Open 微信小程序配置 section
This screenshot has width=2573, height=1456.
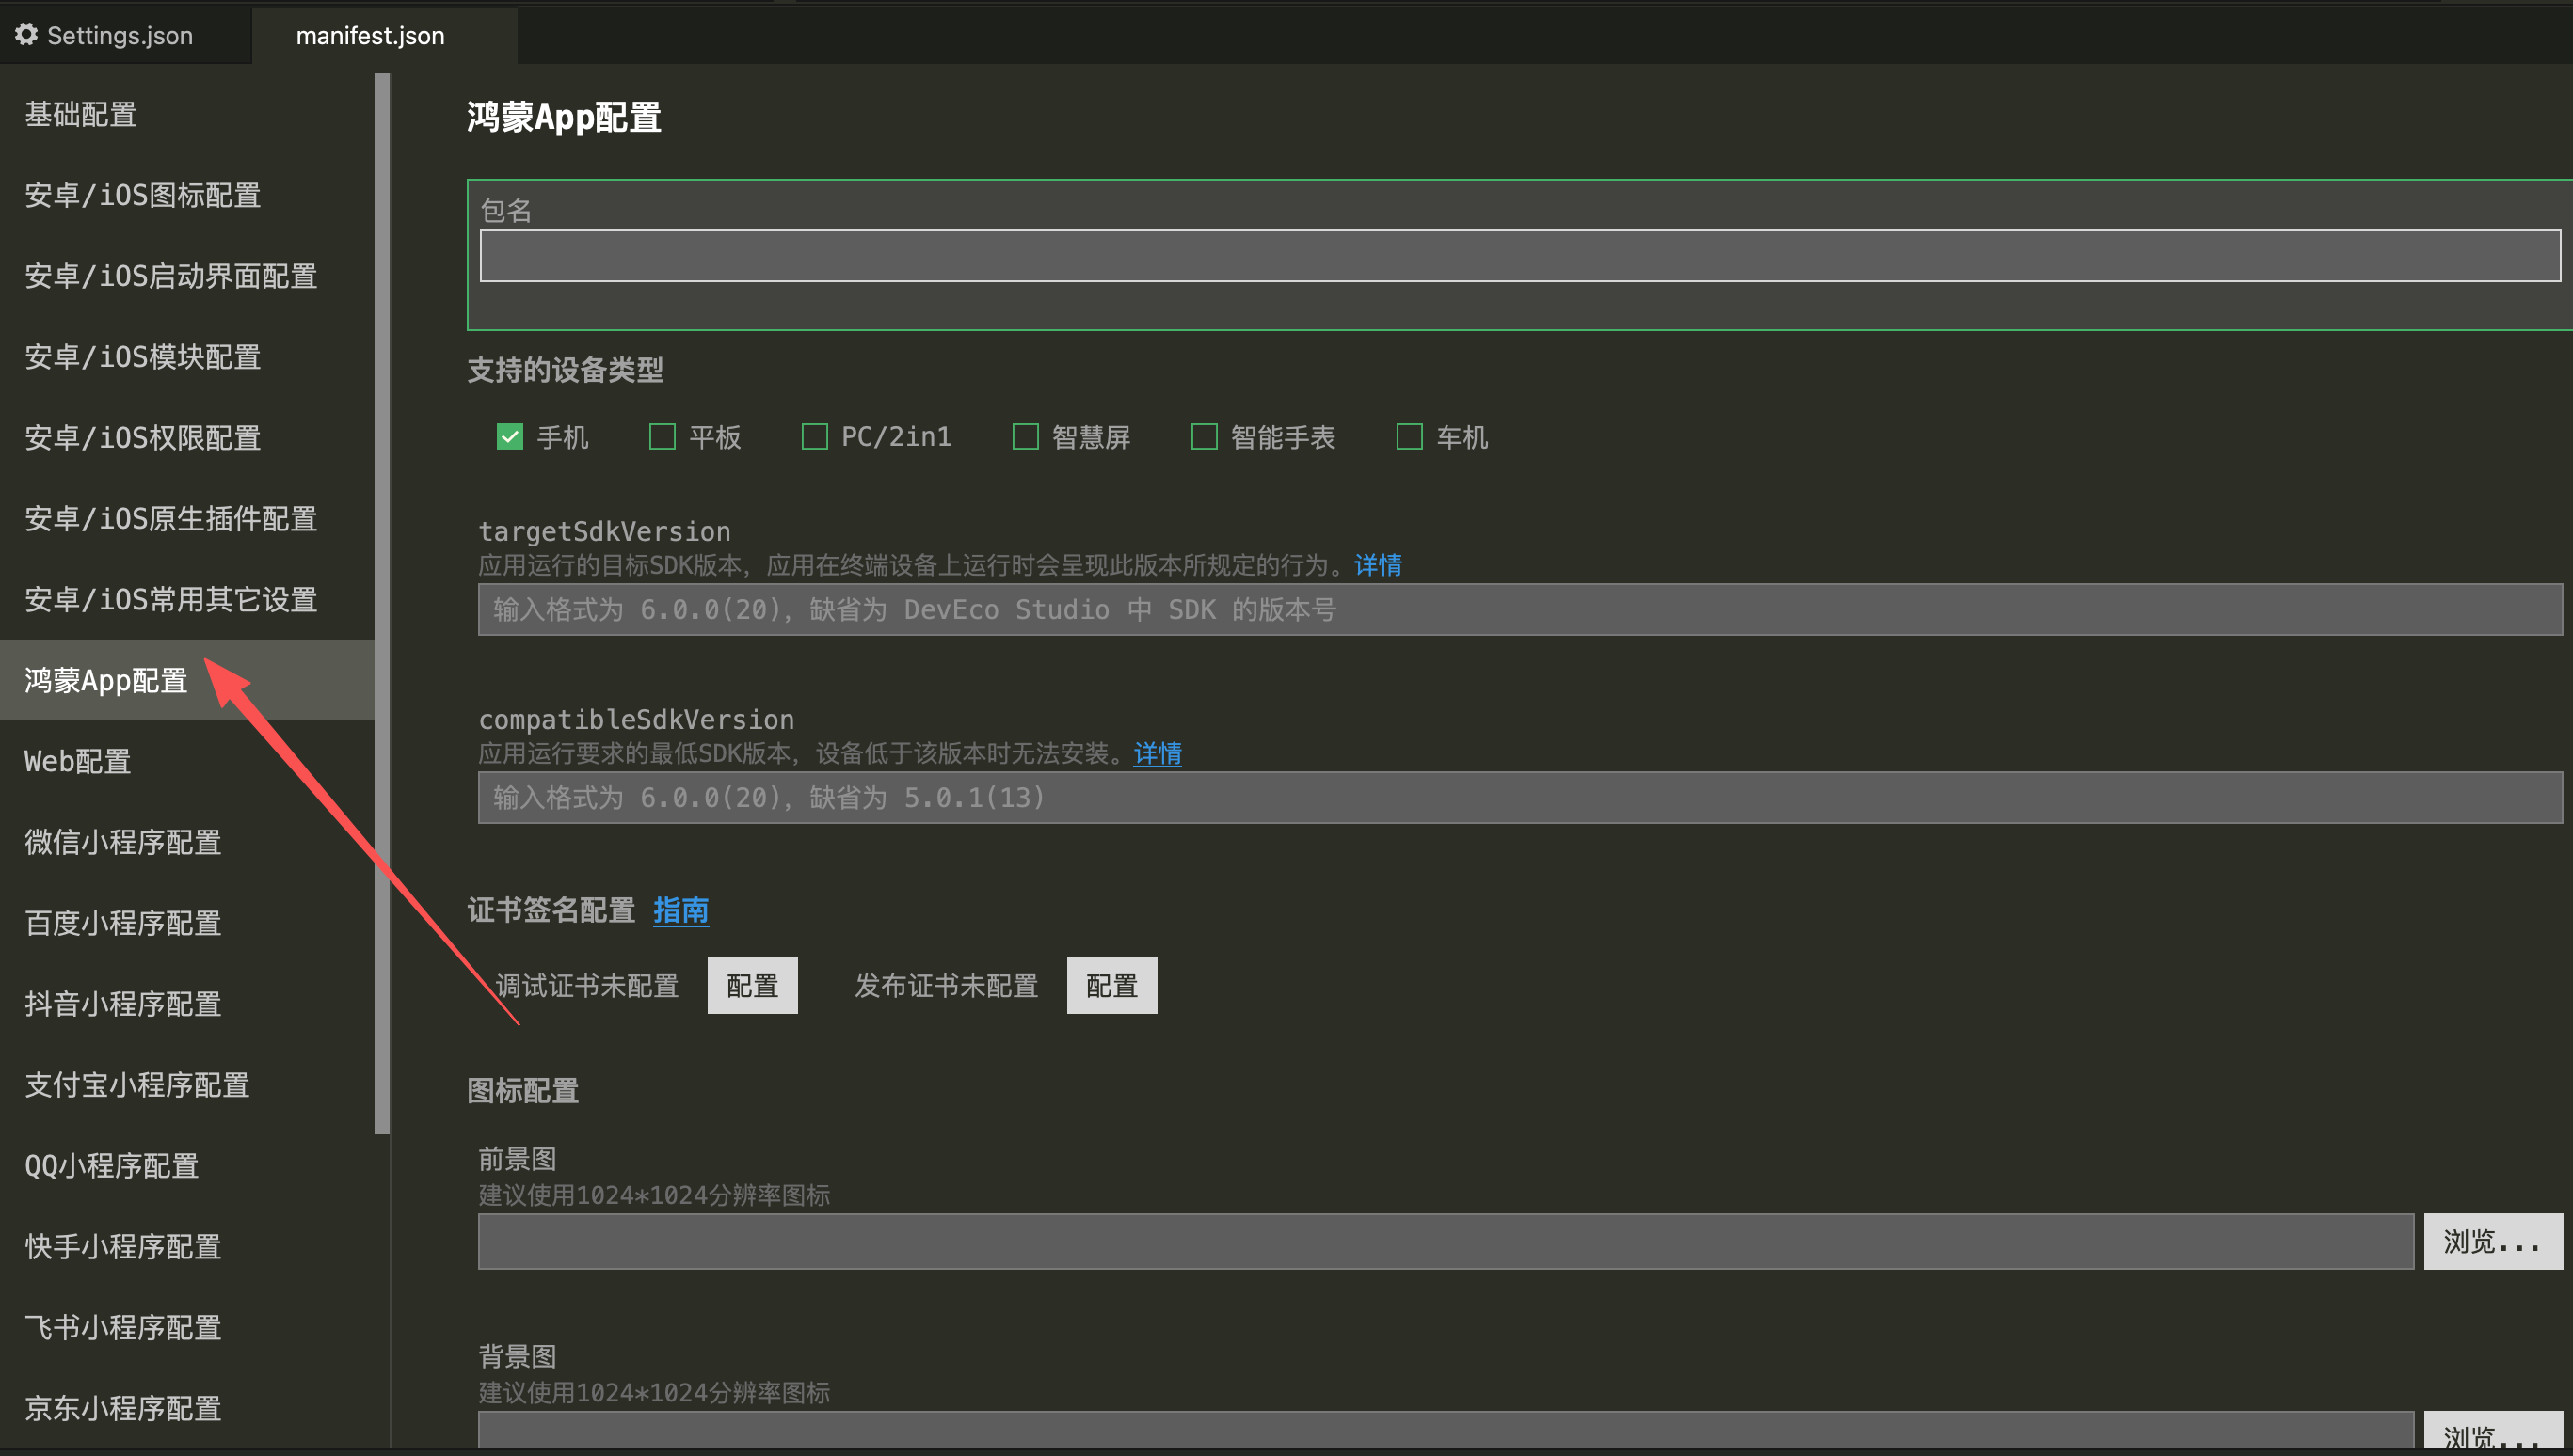click(x=187, y=842)
